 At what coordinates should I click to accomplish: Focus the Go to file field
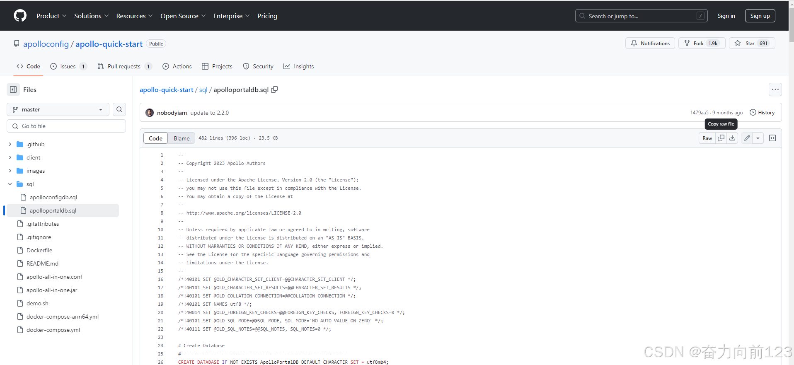click(66, 126)
